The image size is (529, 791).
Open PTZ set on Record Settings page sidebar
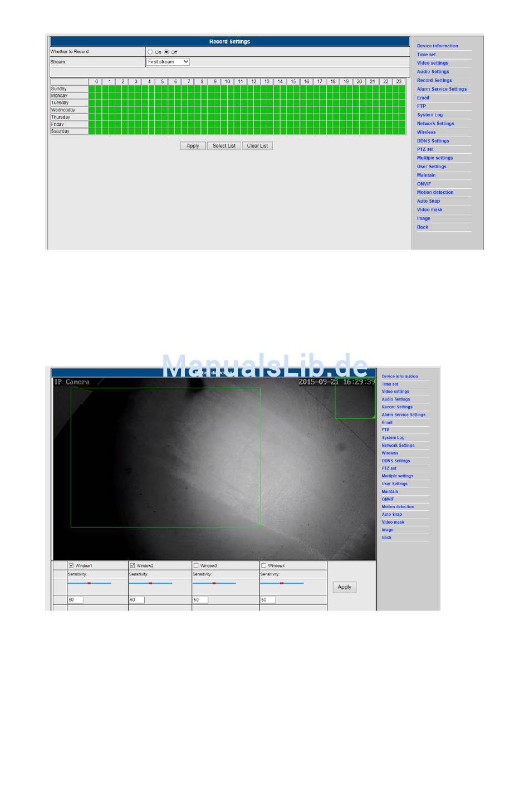pos(425,149)
